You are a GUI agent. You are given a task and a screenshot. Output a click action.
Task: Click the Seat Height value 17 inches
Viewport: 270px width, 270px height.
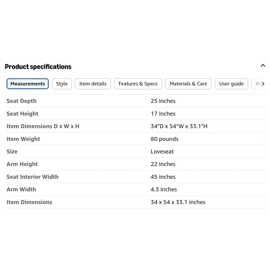click(x=163, y=114)
